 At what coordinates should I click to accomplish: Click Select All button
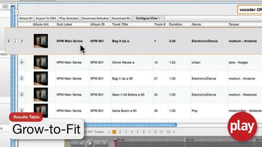(26, 18)
